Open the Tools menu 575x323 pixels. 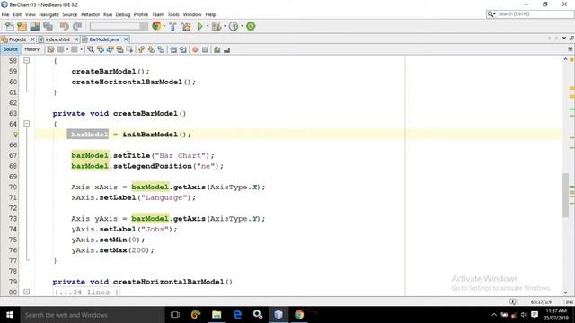tap(173, 14)
